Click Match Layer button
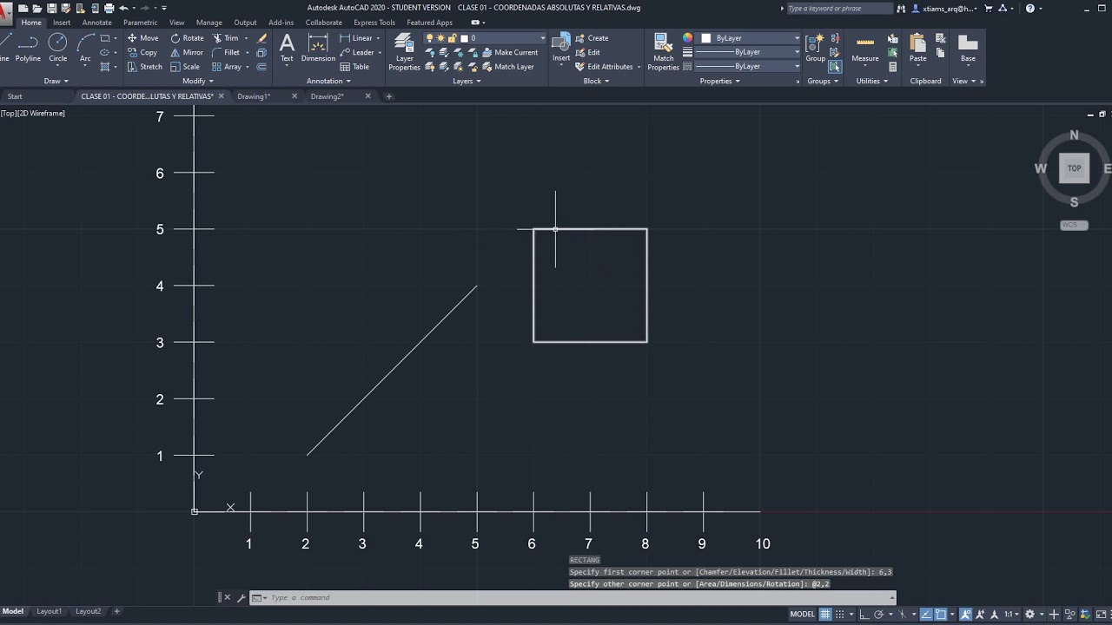Image resolution: width=1112 pixels, height=625 pixels. tap(507, 67)
